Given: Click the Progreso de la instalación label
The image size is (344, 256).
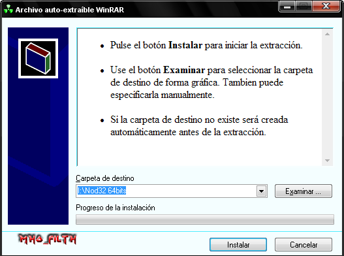Looking at the screenshot, I should pos(116,208).
